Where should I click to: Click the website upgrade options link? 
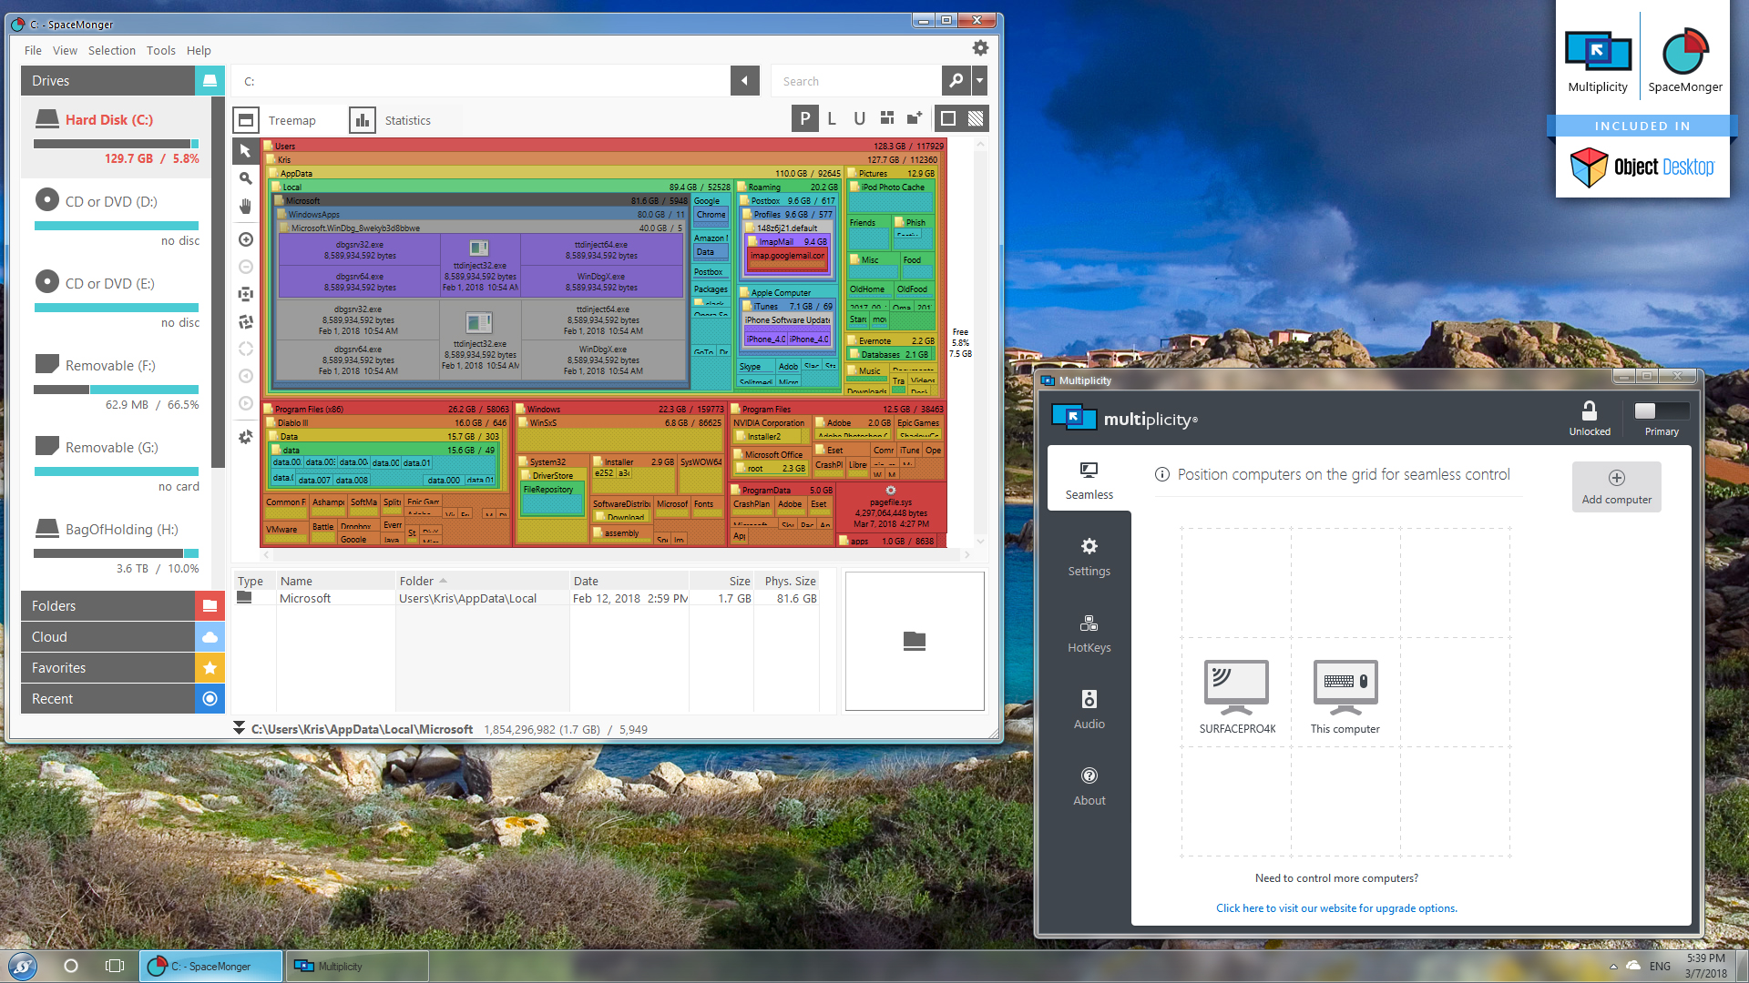coord(1336,907)
